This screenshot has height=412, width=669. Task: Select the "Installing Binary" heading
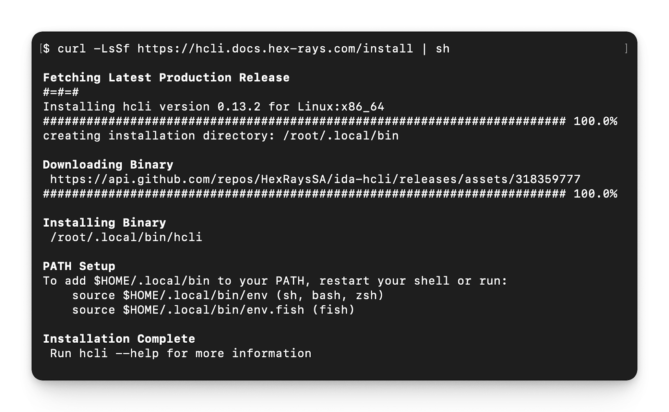pos(104,223)
